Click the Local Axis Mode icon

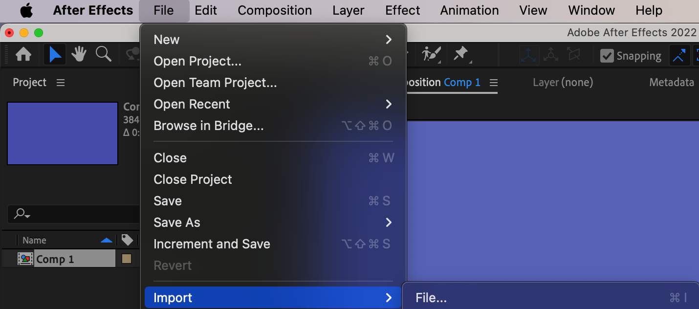click(x=529, y=55)
